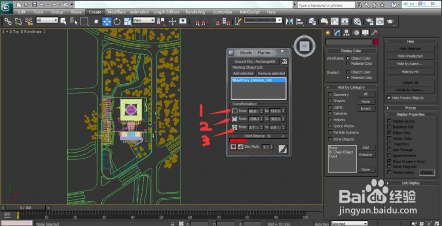
Task: Open the Create menu
Action: click(95, 12)
